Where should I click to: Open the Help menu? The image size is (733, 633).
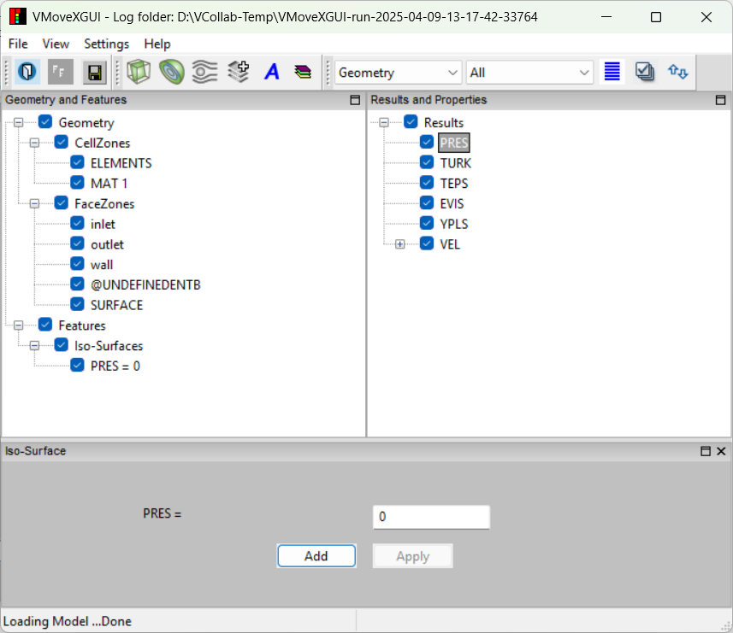tap(157, 44)
